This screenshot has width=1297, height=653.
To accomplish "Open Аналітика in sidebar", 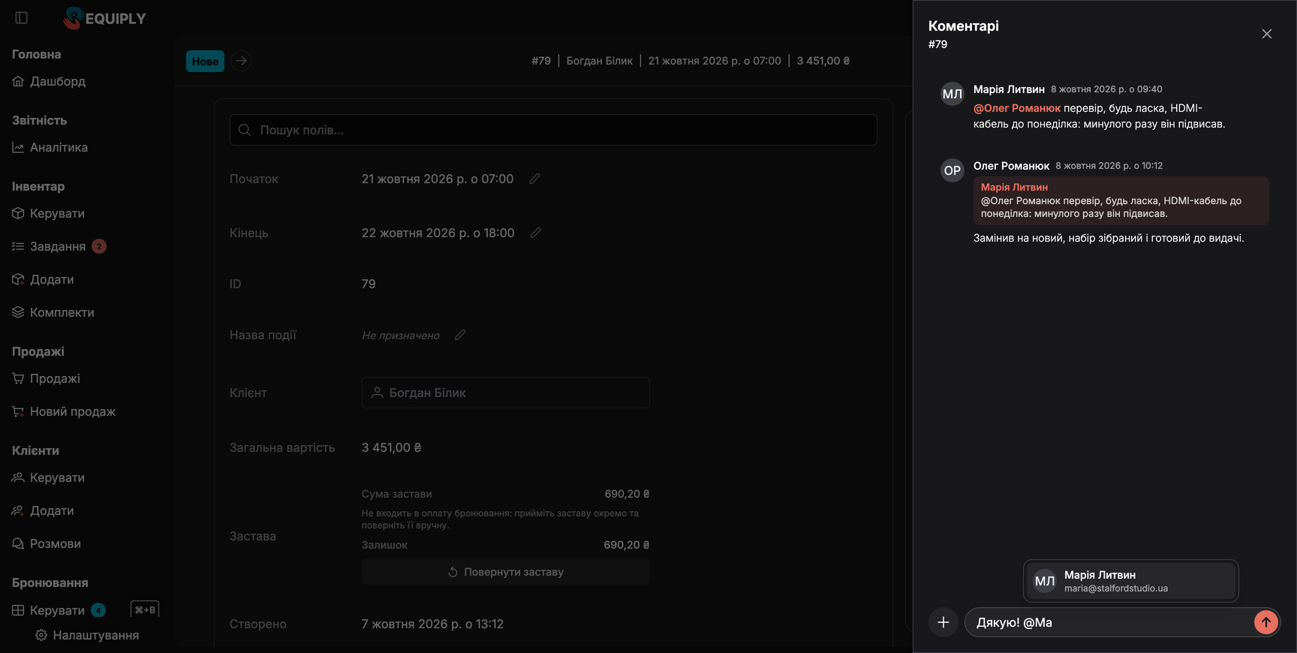I will (50, 147).
